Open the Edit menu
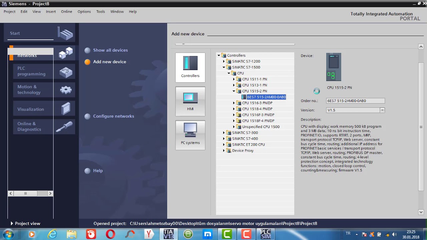 (24, 12)
